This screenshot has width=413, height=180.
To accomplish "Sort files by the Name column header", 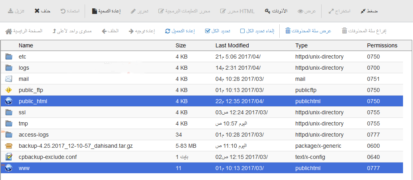I will pyautogui.click(x=26, y=45).
